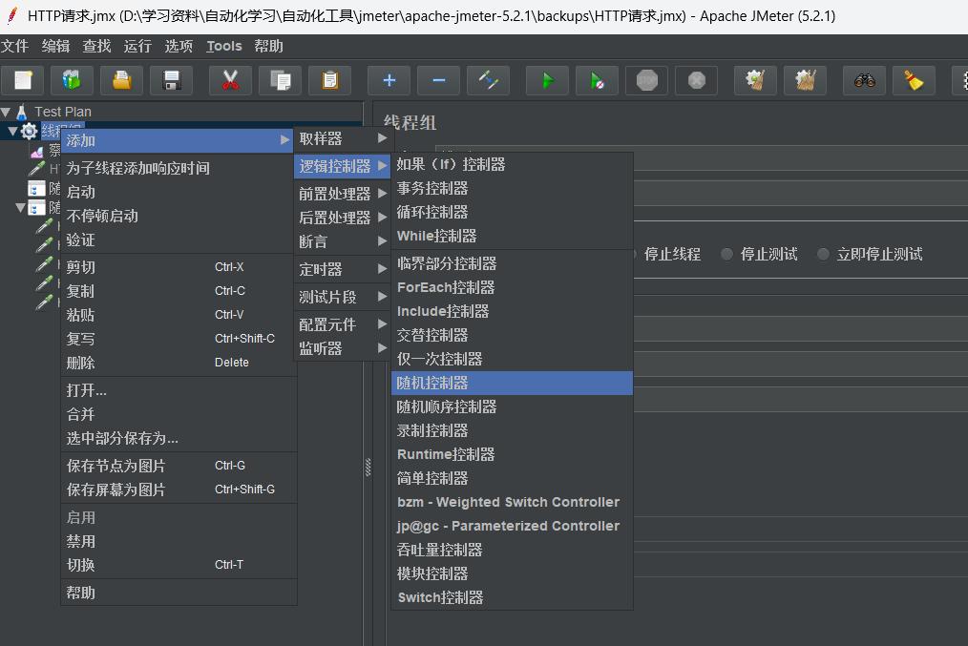Expand the 配置元件 submenu
This screenshot has width=968, height=646.
click(x=342, y=324)
